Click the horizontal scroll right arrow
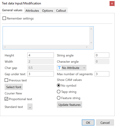115x129 pixels. pyautogui.click(x=87, y=47)
